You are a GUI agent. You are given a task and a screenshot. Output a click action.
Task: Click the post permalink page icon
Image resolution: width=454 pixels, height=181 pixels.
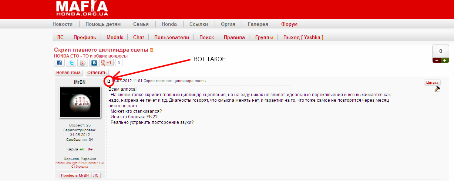109,81
